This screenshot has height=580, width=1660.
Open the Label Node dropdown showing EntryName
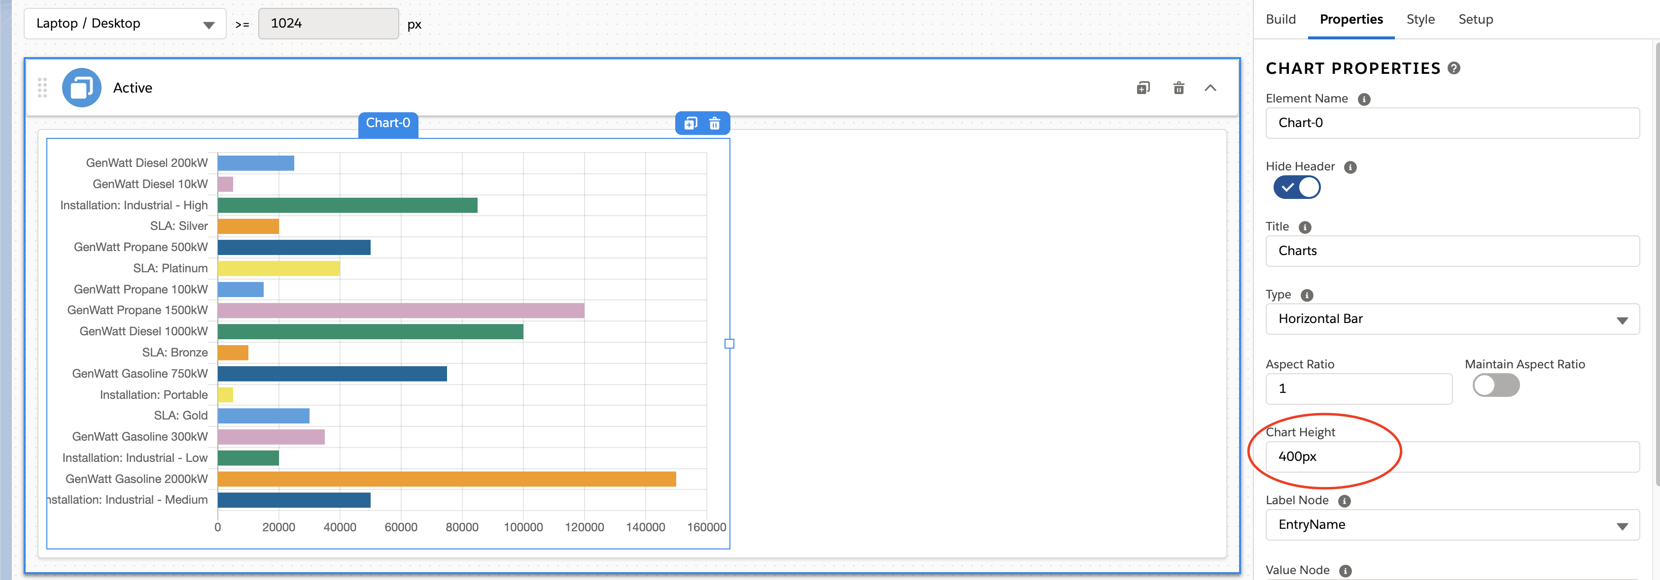pos(1452,525)
